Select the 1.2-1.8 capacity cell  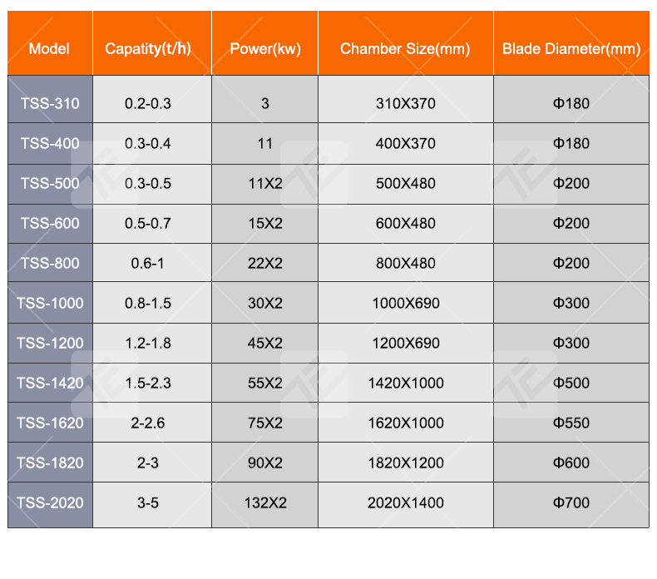pyautogui.click(x=148, y=343)
